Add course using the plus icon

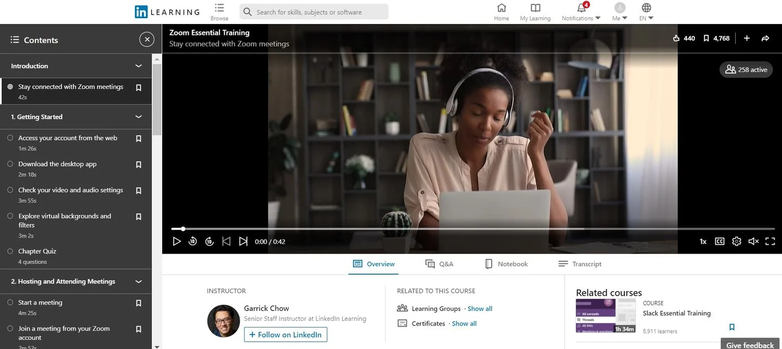coord(747,38)
